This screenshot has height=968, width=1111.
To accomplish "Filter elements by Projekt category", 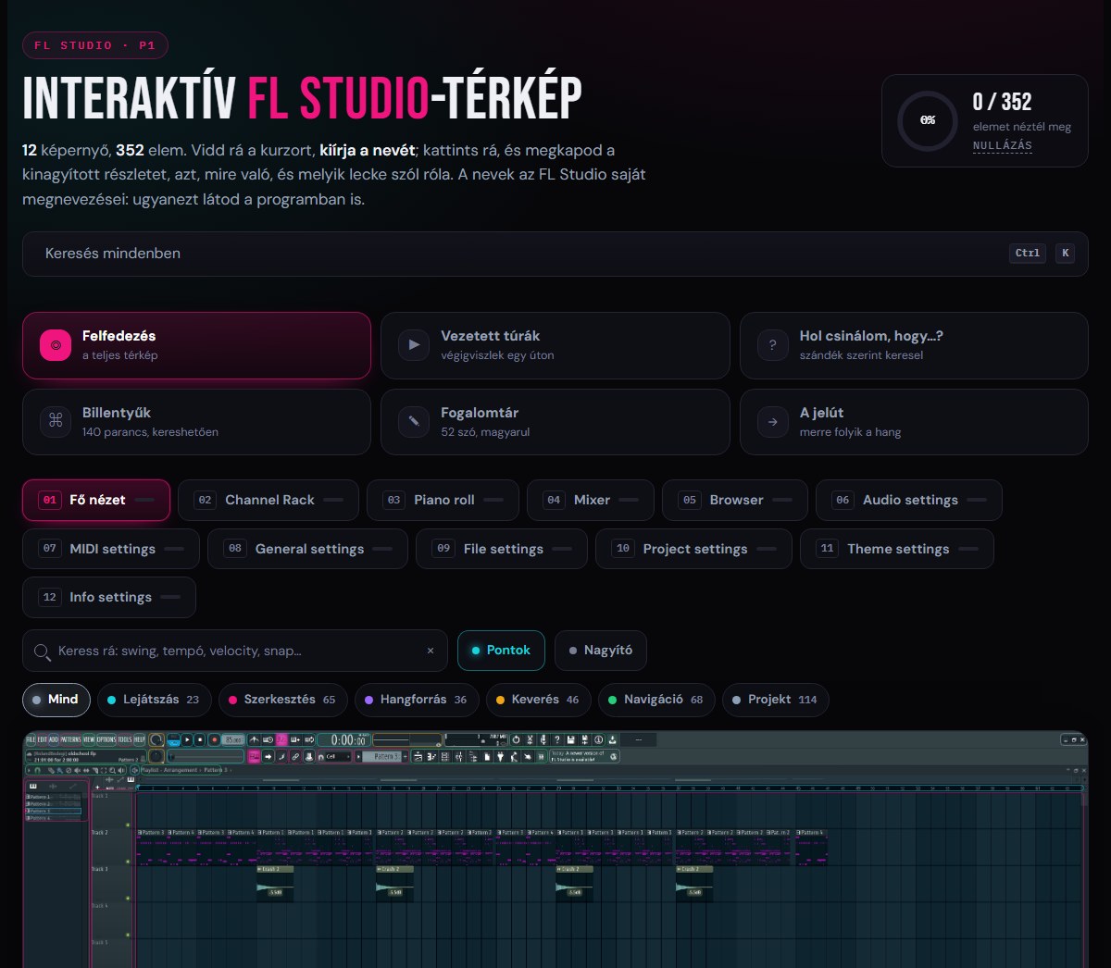I will click(x=776, y=700).
